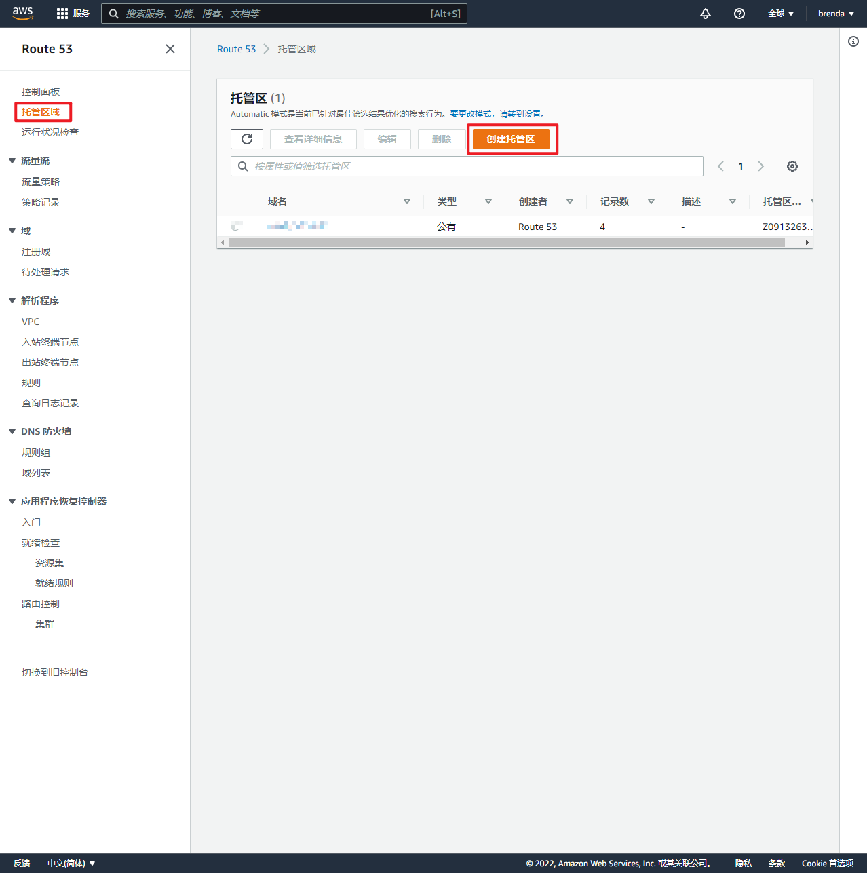Open 规则组 under DNS 防火墙
This screenshot has height=873, width=867.
coord(36,452)
